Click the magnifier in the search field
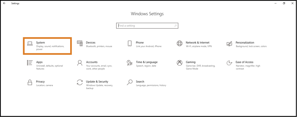Viewport: 297px width, 117px height. pyautogui.click(x=175, y=26)
